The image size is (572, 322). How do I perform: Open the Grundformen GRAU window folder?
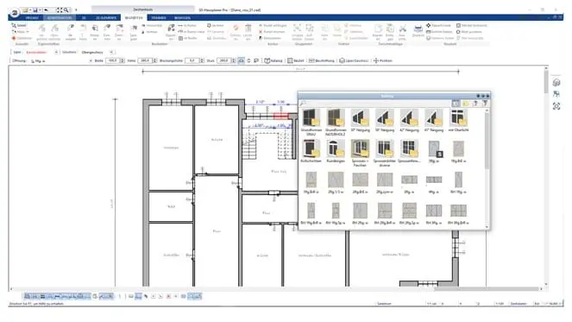coord(311,123)
